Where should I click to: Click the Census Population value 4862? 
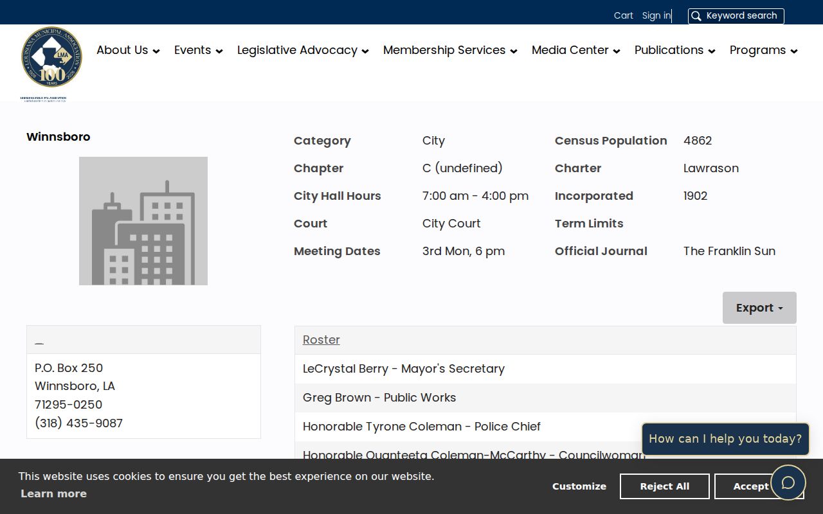click(698, 141)
